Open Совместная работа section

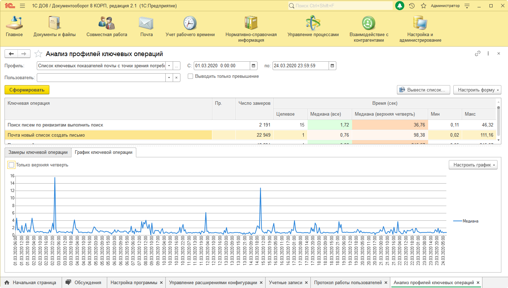(x=107, y=27)
